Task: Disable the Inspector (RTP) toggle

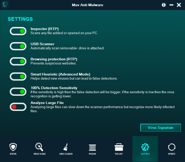Action: click(x=18, y=31)
